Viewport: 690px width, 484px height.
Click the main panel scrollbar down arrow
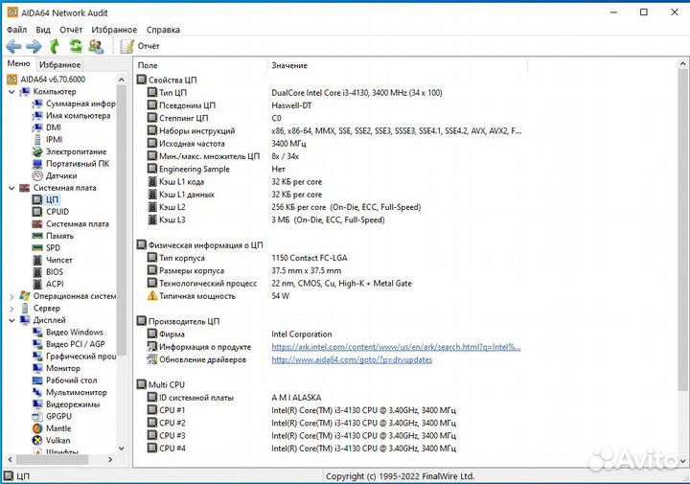click(x=682, y=461)
